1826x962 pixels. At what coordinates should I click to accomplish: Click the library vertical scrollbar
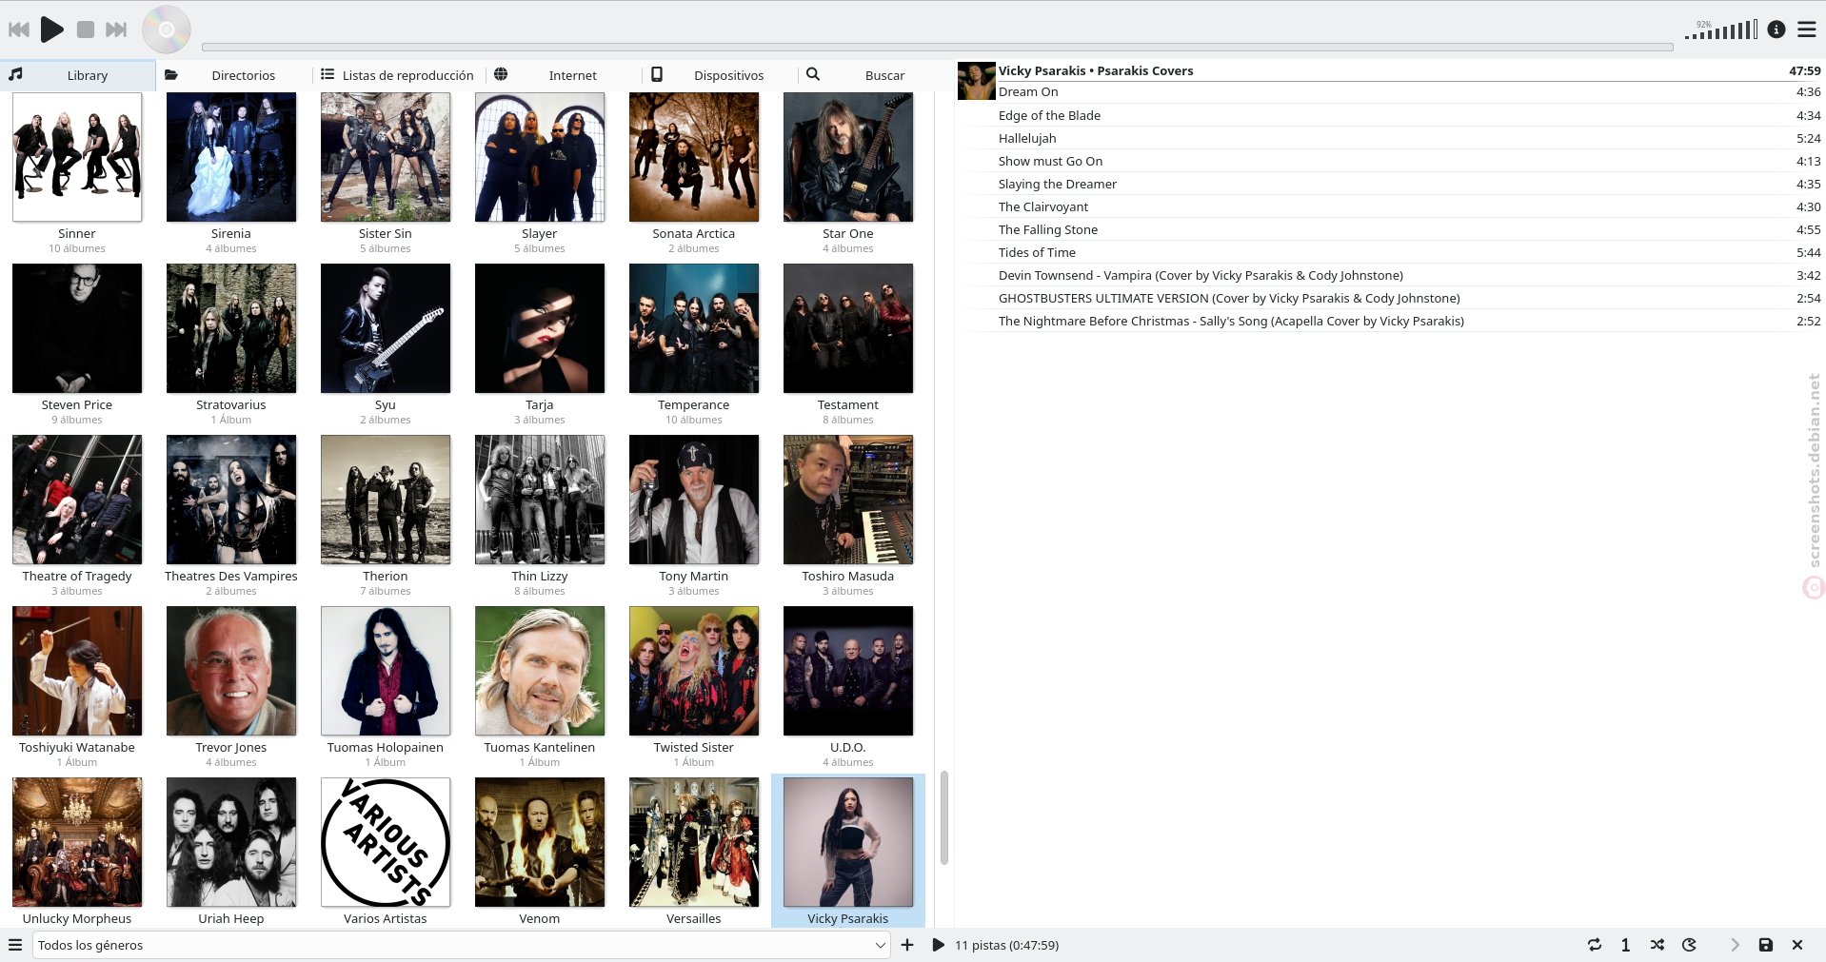tap(944, 817)
